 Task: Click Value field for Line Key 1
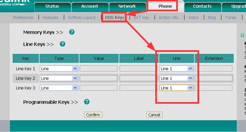coord(98,68)
